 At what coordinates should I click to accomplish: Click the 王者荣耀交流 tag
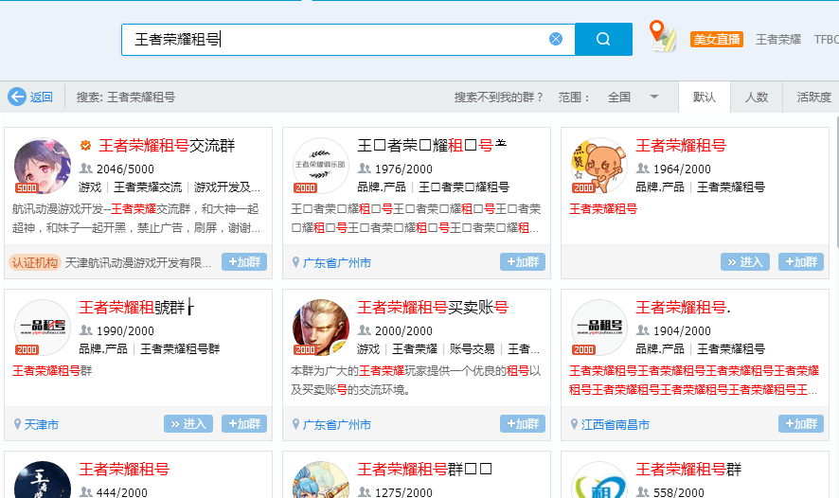pos(148,187)
